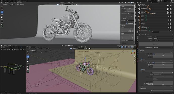Viewport: 174px width, 94px height.
Task: Select the Scale tool in top viewport
Action: (2, 17)
